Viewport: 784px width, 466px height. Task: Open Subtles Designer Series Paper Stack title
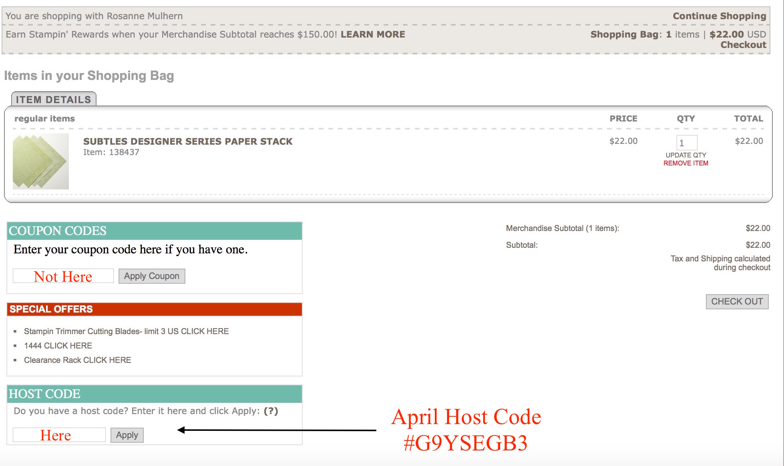187,141
